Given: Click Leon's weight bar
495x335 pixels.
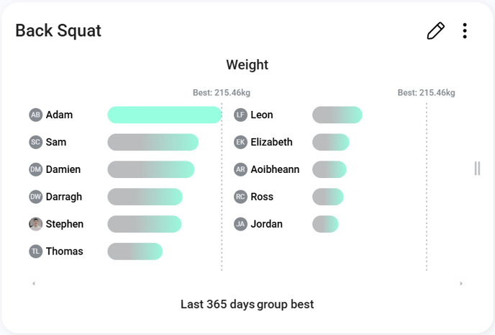Looking at the screenshot, I should click(x=337, y=115).
